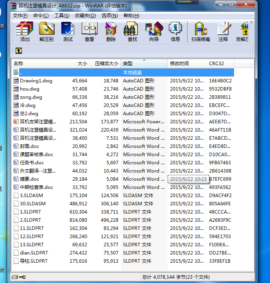Sort by the Name (名称) column header
This screenshot has width=270, height=283.
(x=34, y=64)
